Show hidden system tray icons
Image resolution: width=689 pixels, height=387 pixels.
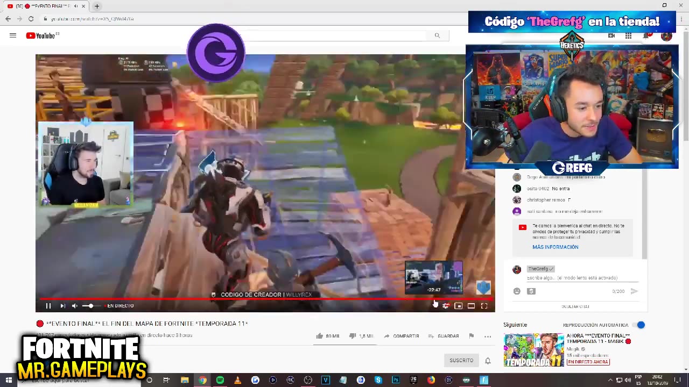pos(610,380)
